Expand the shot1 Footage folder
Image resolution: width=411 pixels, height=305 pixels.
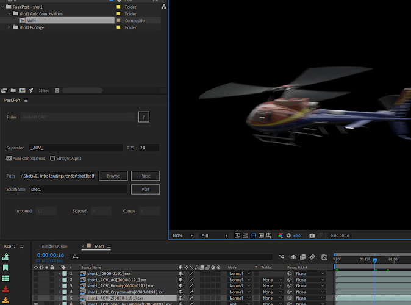(x=9, y=27)
